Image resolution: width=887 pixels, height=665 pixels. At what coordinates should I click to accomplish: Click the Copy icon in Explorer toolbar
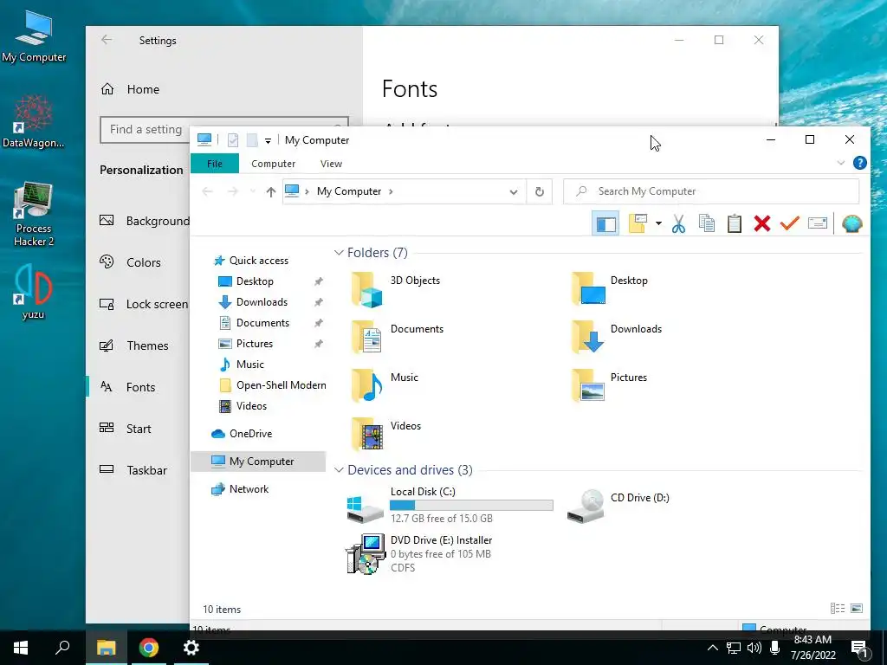click(707, 224)
